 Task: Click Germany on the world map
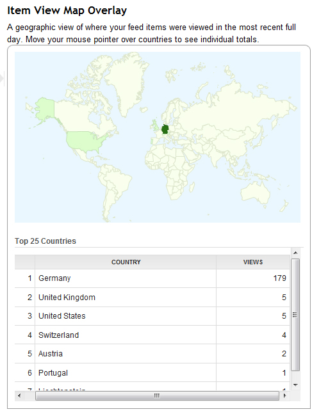(x=165, y=129)
